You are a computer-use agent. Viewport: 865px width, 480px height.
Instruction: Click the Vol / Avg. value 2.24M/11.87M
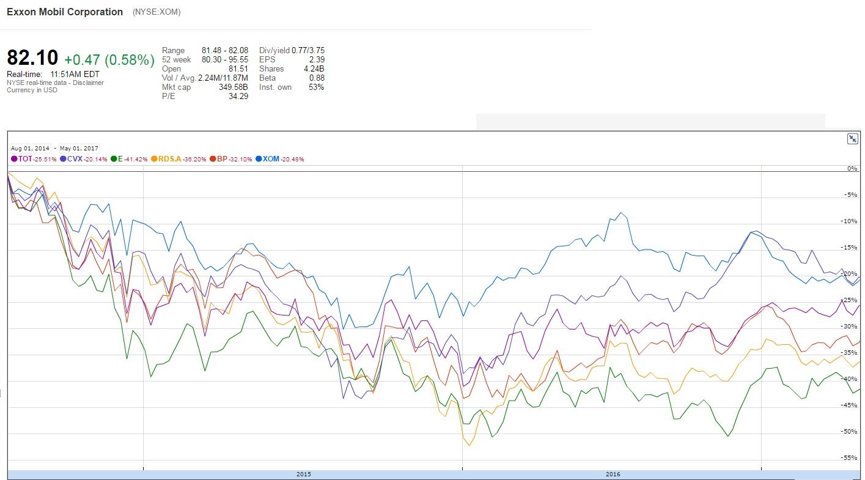click(x=223, y=78)
